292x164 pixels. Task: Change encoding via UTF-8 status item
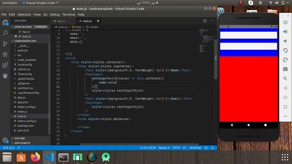176,148
